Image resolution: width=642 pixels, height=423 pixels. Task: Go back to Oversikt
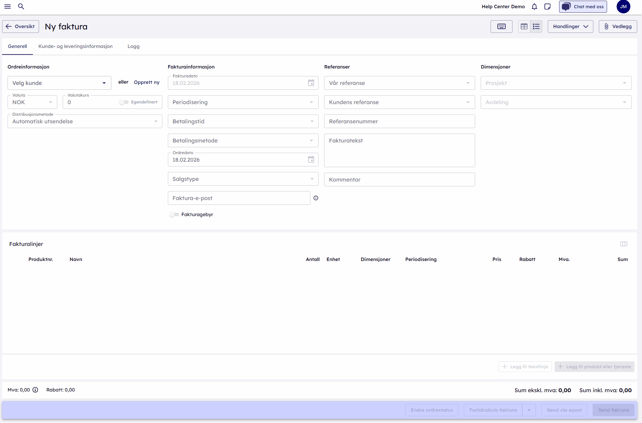[x=21, y=26]
